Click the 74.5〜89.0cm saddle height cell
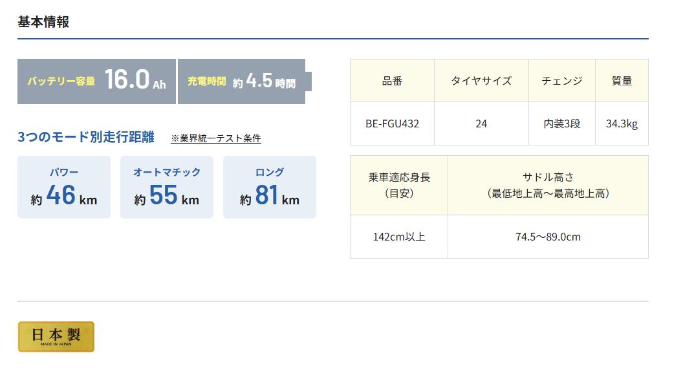The image size is (683, 375). [548, 237]
